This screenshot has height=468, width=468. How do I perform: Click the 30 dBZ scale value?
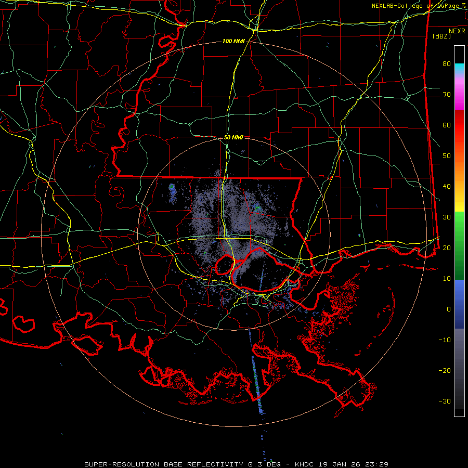(447, 217)
